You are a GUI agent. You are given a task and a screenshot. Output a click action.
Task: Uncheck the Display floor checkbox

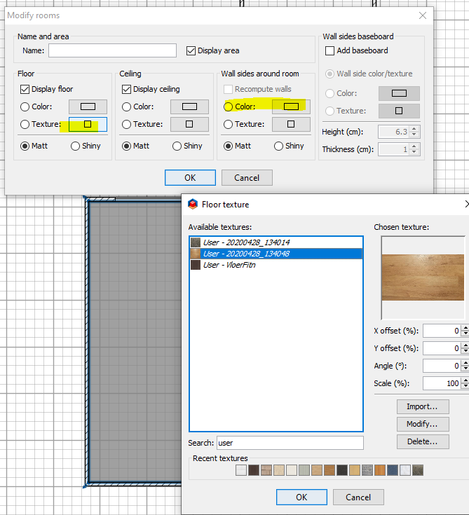(25, 90)
